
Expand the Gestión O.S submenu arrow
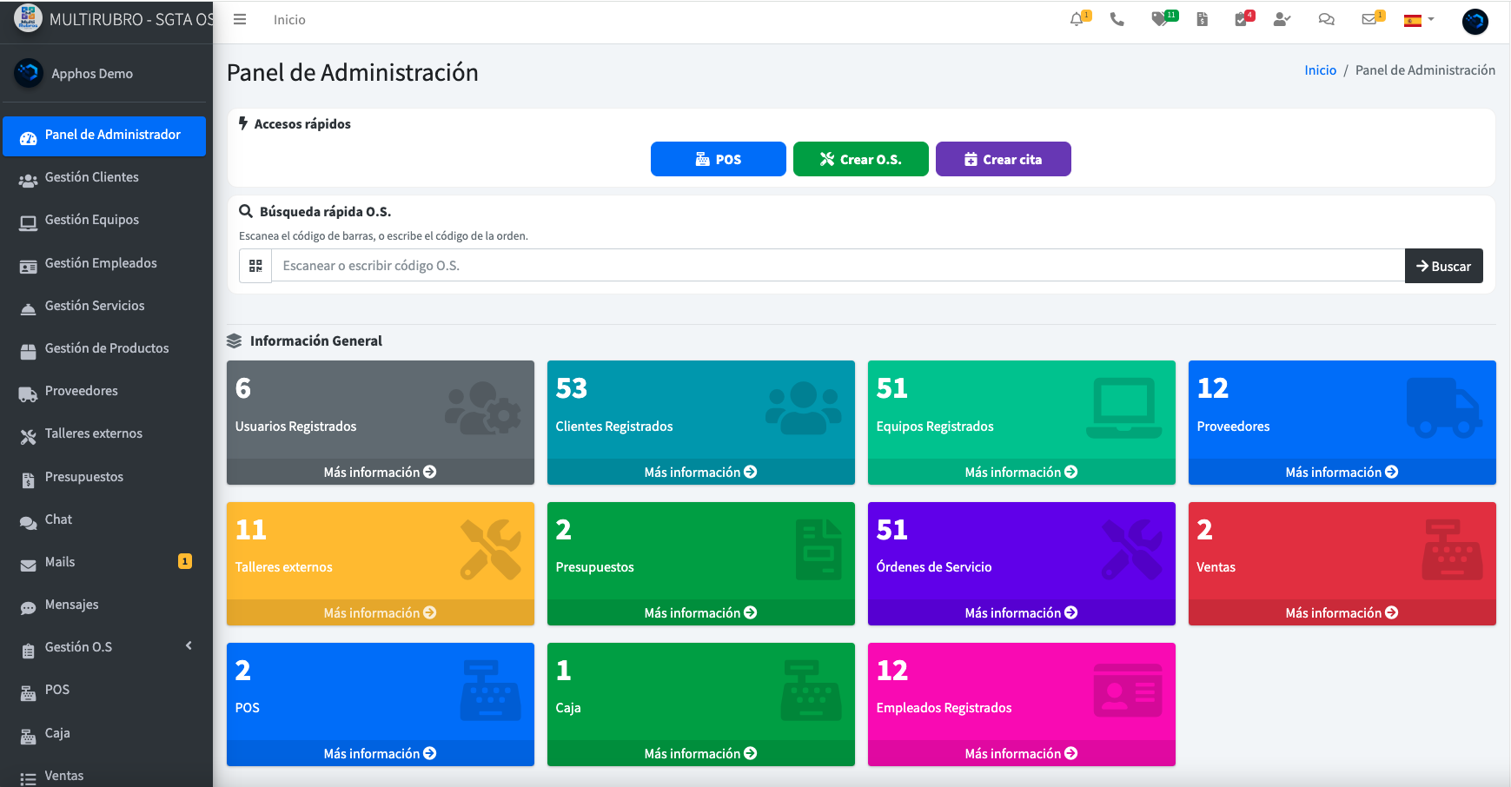(189, 645)
